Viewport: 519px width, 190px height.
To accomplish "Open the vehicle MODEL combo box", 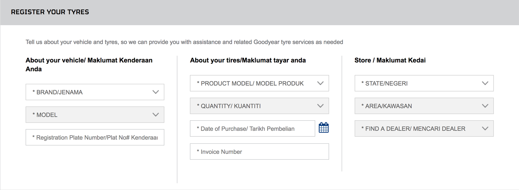I will click(x=95, y=115).
